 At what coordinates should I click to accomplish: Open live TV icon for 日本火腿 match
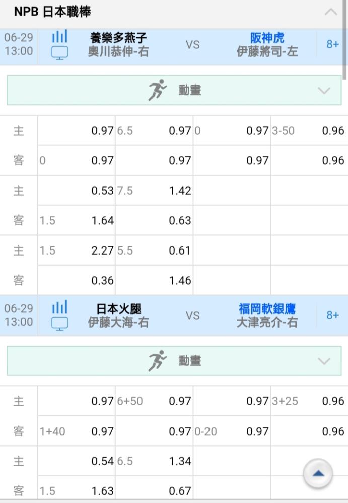60,324
